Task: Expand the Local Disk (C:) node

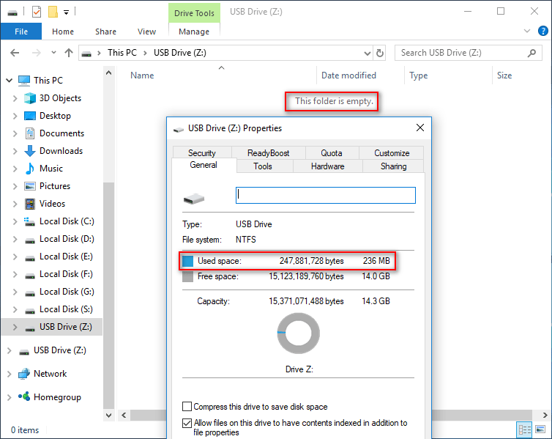Action: click(15, 221)
